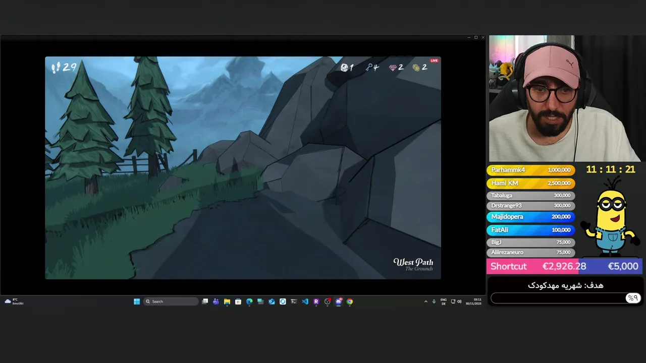Open Google Chrome from the taskbar
Screen dimensions: 646x363
pos(350,301)
